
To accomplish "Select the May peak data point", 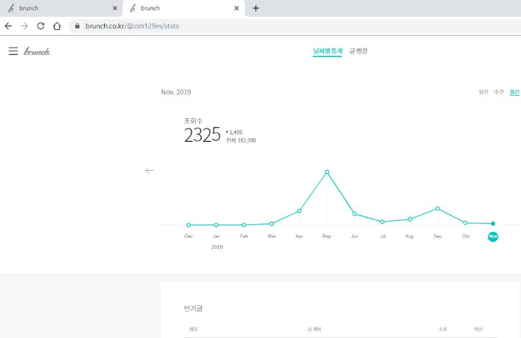I will [x=327, y=172].
